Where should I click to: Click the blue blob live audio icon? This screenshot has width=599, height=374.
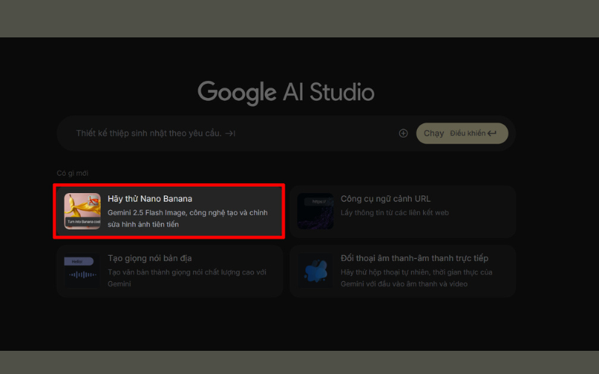pyautogui.click(x=315, y=271)
